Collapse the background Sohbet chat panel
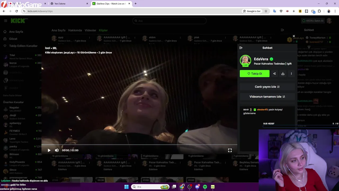 pyautogui.click(x=282, y=30)
